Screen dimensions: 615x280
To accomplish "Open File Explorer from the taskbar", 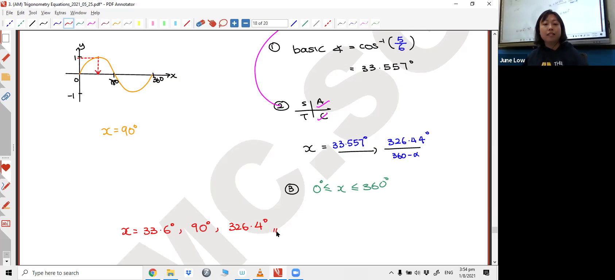I will click(x=170, y=273).
